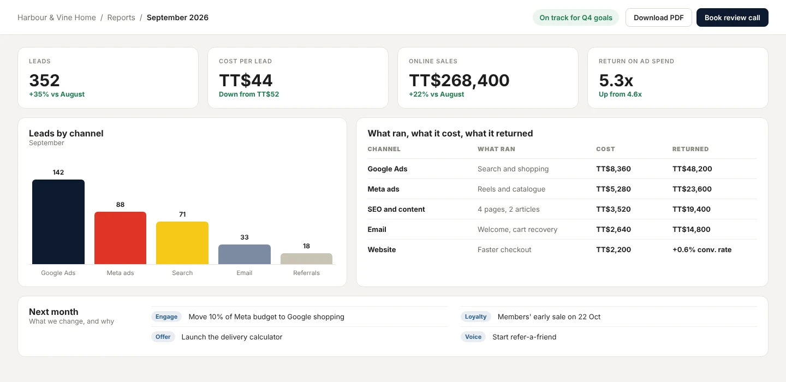Click the TT$19,400 returned cell
This screenshot has height=382, width=786.
tap(692, 209)
